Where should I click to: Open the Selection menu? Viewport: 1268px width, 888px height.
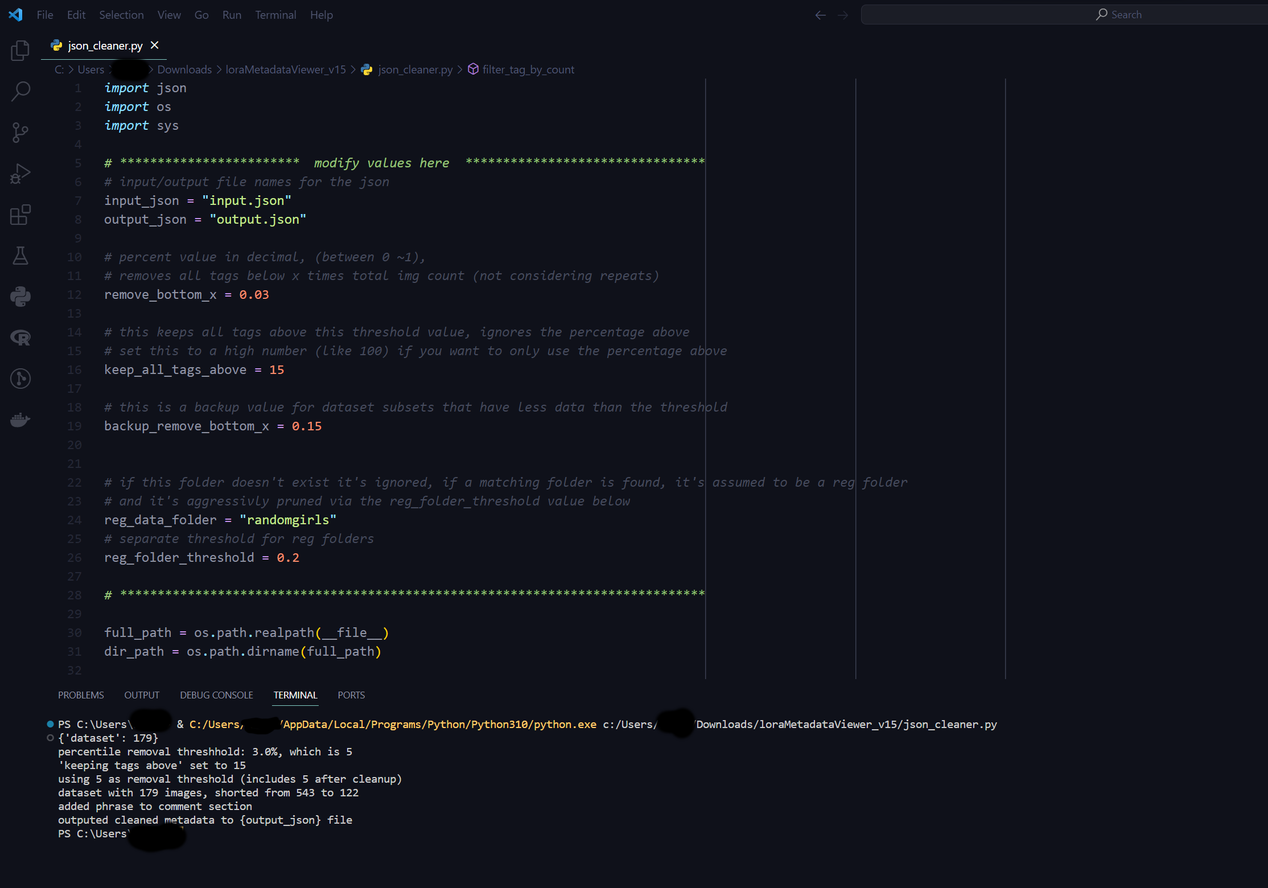point(121,15)
